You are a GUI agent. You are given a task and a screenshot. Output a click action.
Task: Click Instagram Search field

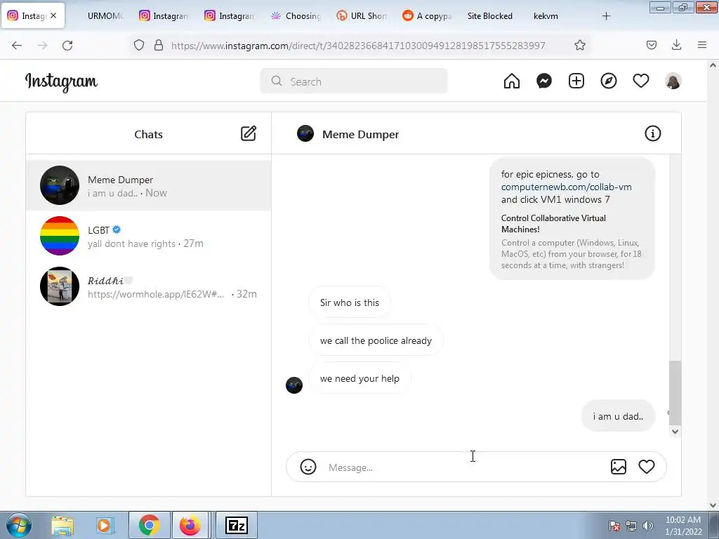[354, 81]
